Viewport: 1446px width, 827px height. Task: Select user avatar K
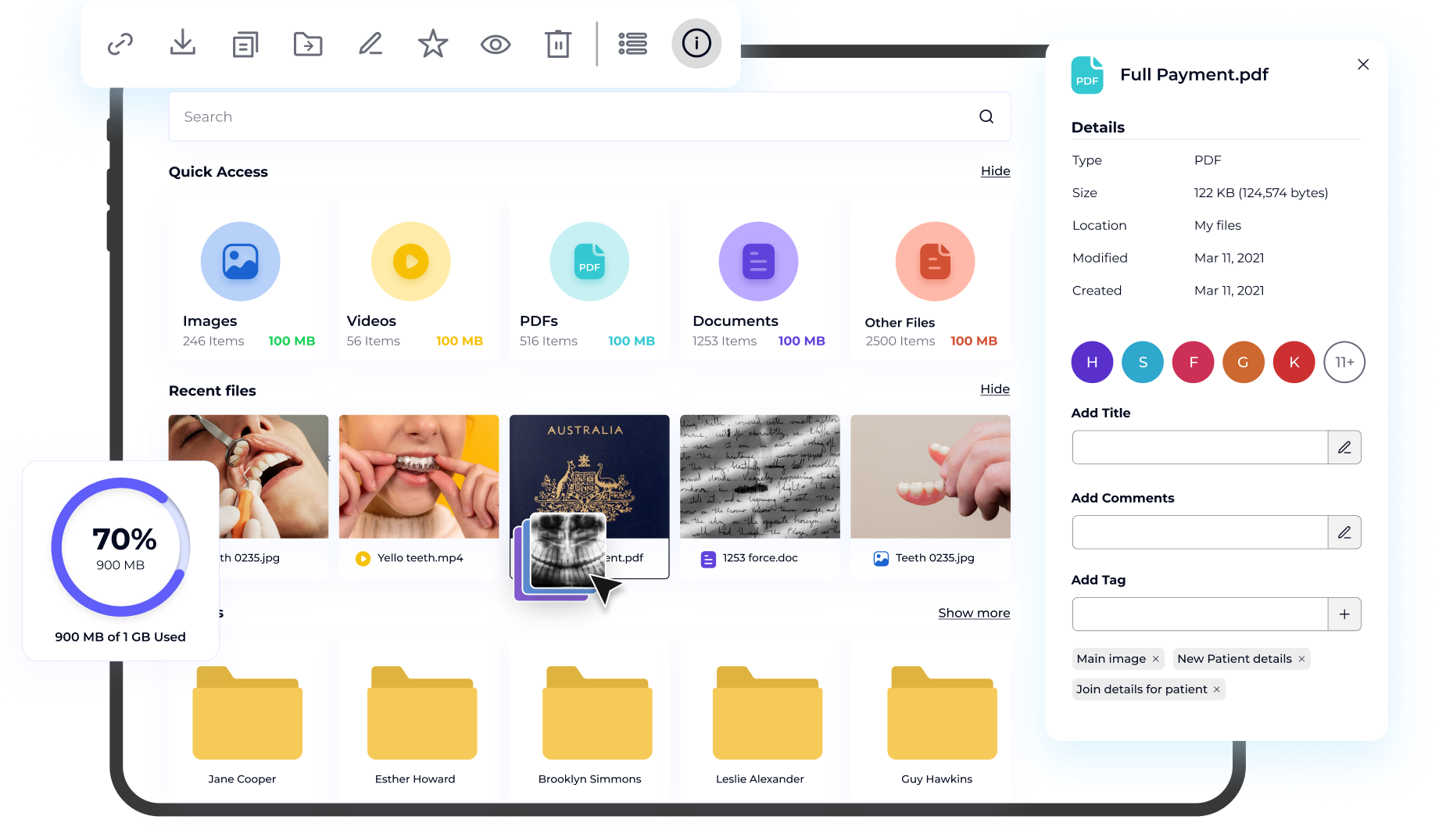[1294, 362]
